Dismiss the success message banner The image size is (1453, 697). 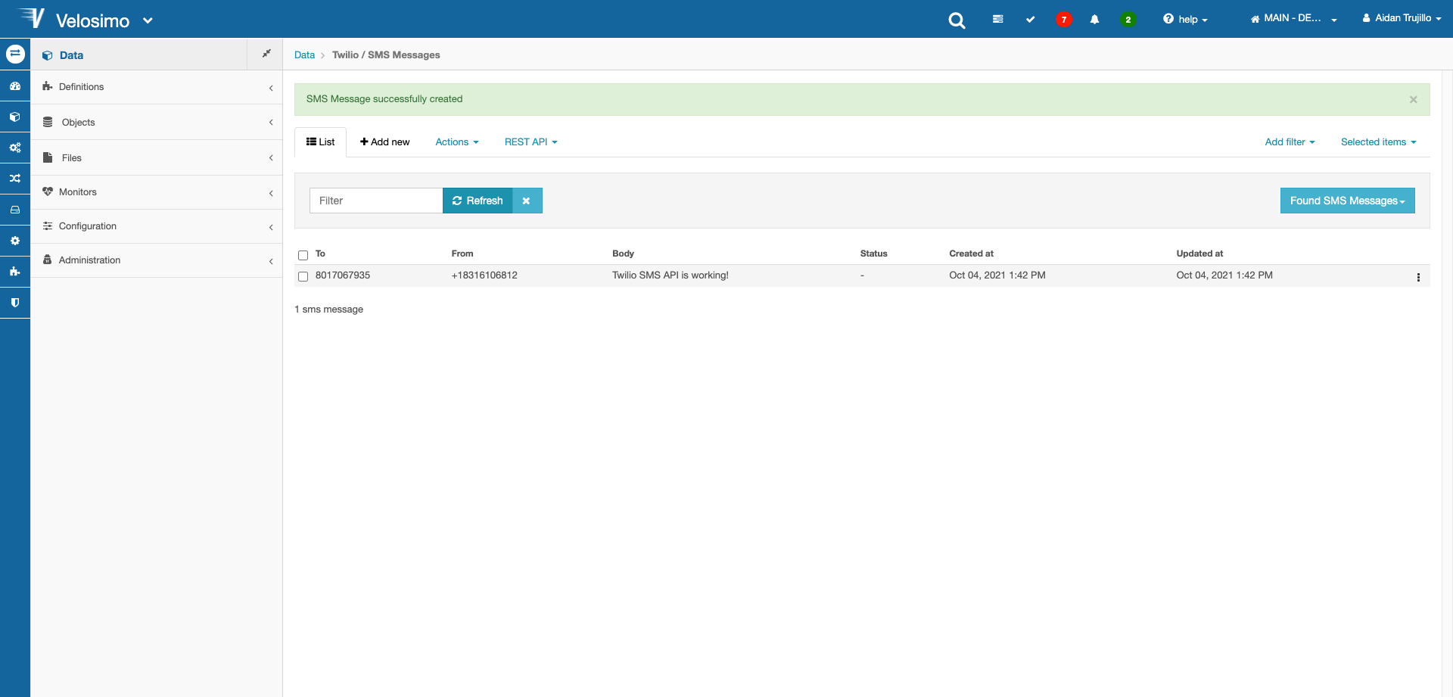click(1413, 99)
